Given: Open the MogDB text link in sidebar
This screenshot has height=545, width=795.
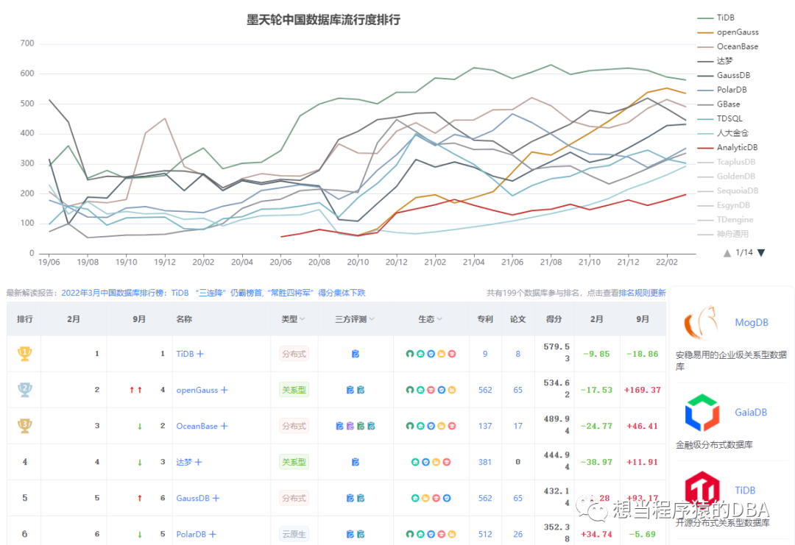Looking at the screenshot, I should (x=752, y=323).
